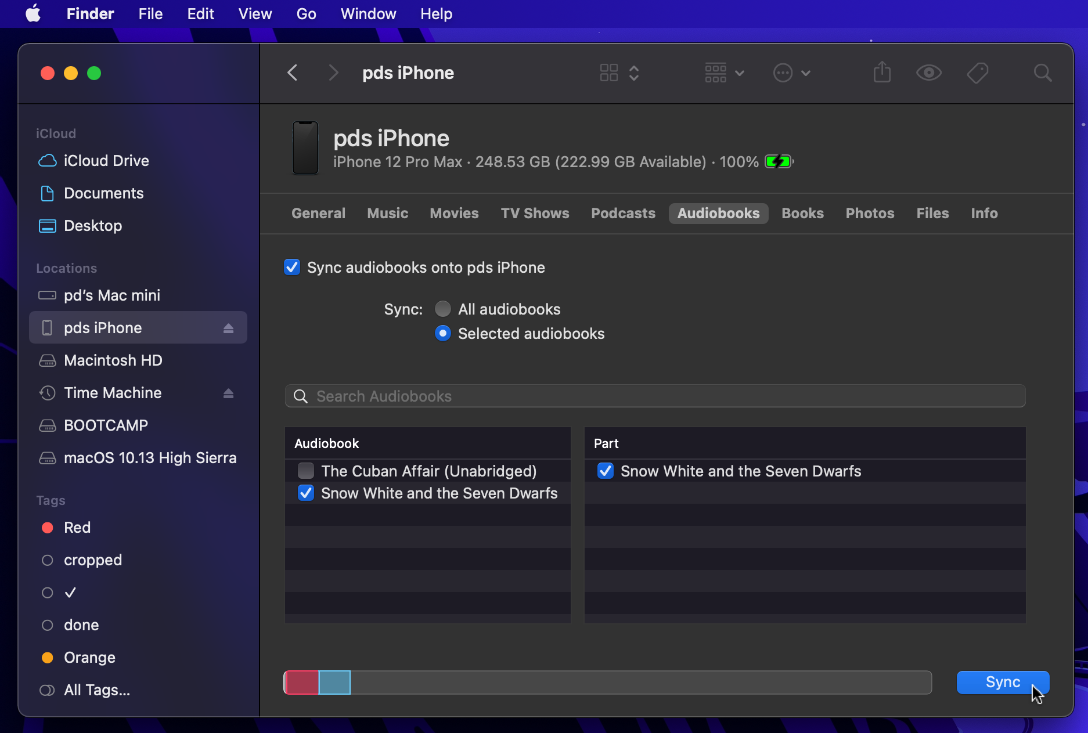Open the Go menu in the menu bar
1088x733 pixels.
pos(306,13)
